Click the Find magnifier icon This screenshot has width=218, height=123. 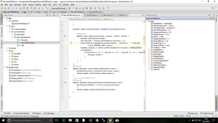pos(32,8)
